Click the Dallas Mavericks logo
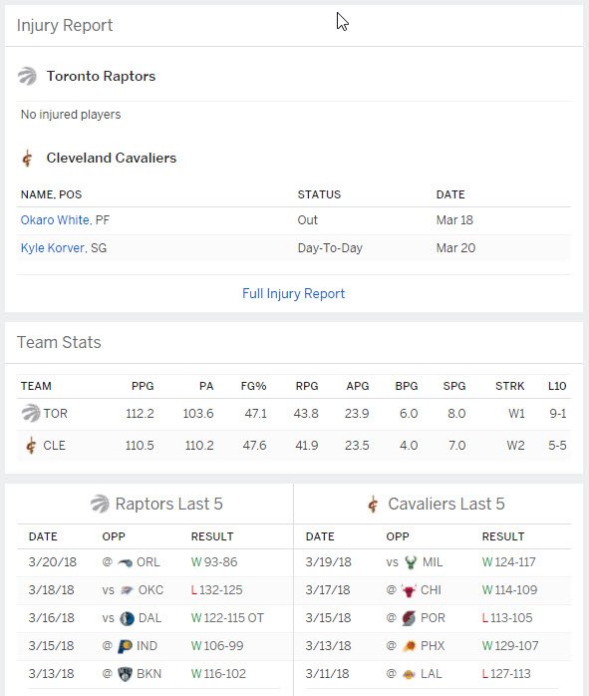589x696 pixels. 127,618
